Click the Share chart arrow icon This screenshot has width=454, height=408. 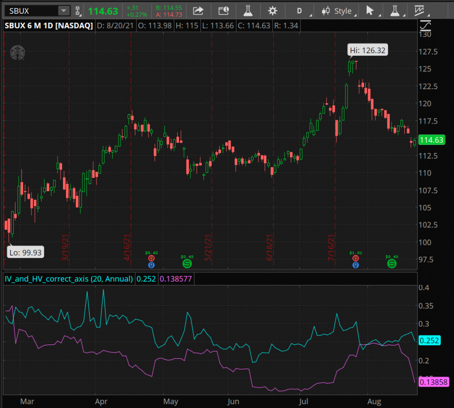click(x=198, y=11)
